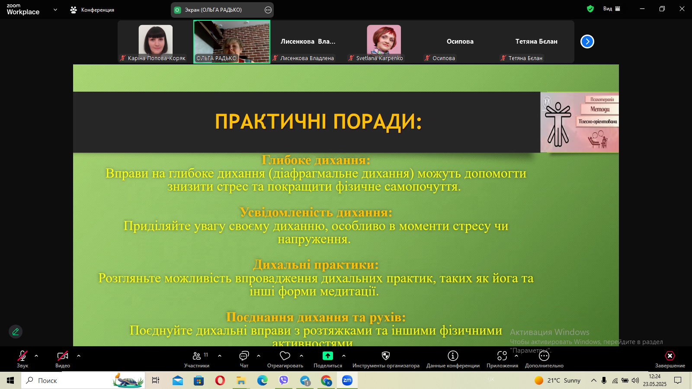The width and height of the screenshot is (692, 389).
Task: Open the Дополнительно more options menu
Action: (544, 359)
